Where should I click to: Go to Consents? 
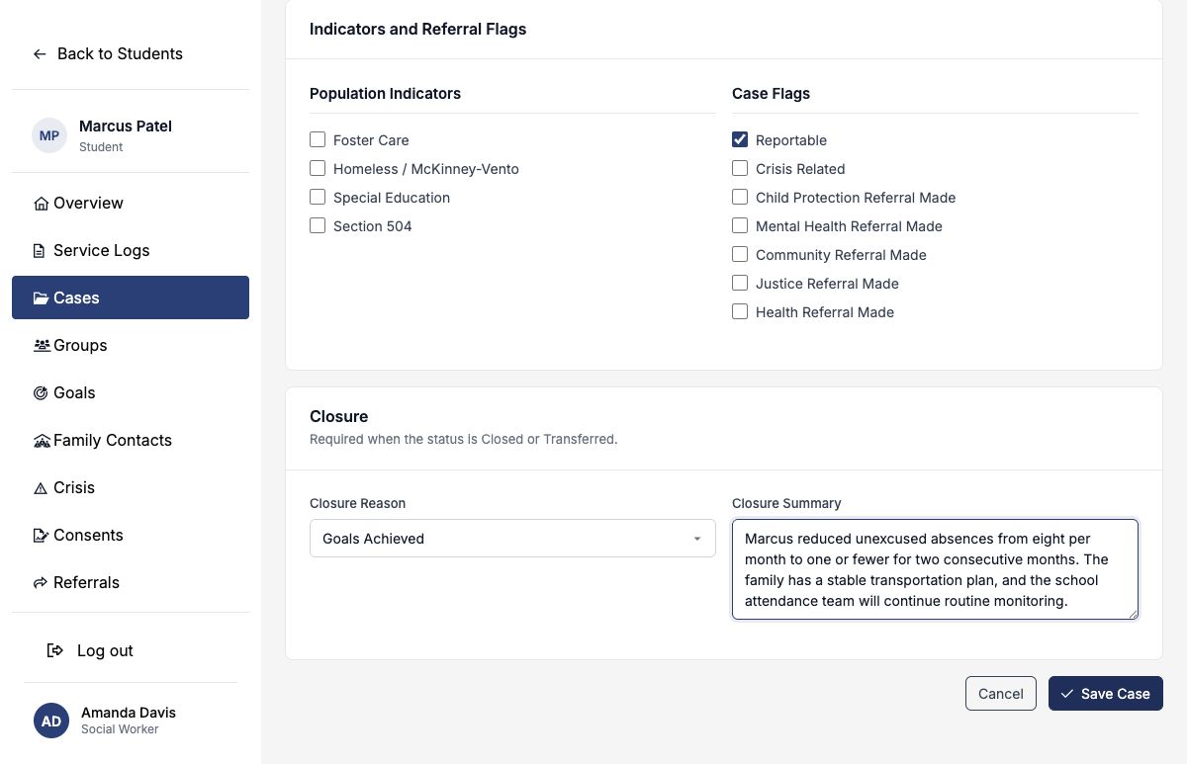tap(131, 535)
